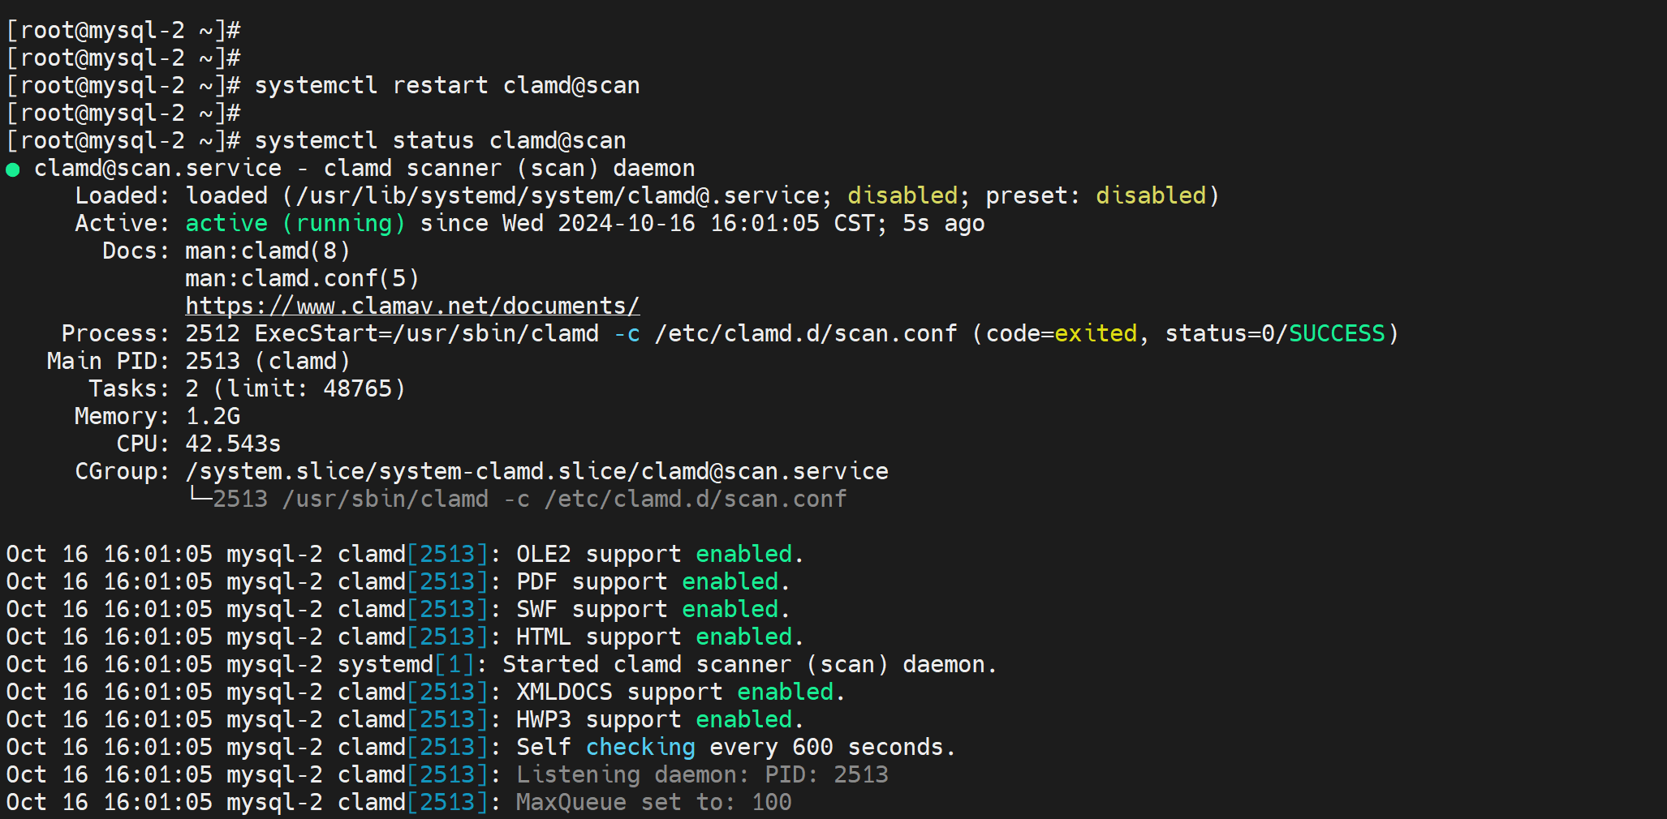Screen dimensions: 1667x819
Task: Click the tree branch process entry 2513
Action: click(x=240, y=499)
